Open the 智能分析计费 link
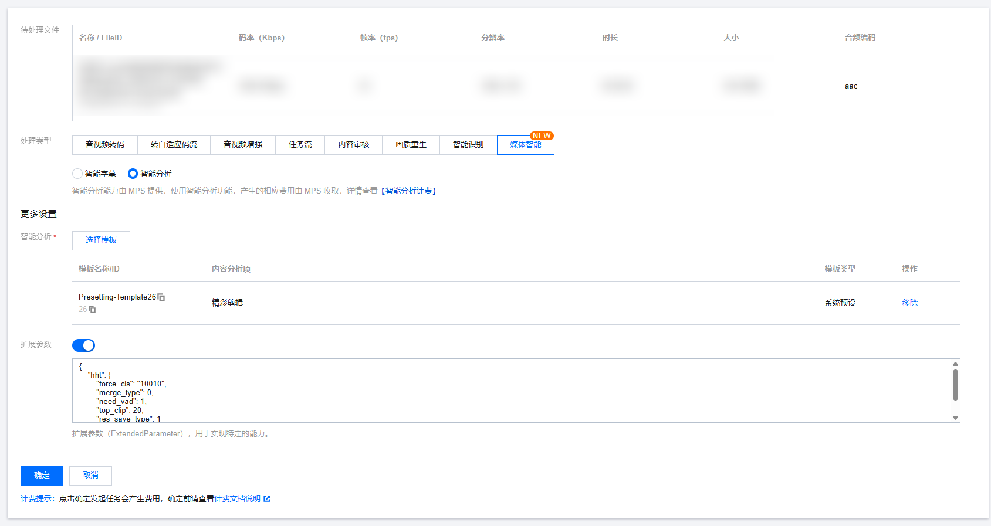This screenshot has height=526, width=991. tap(409, 191)
